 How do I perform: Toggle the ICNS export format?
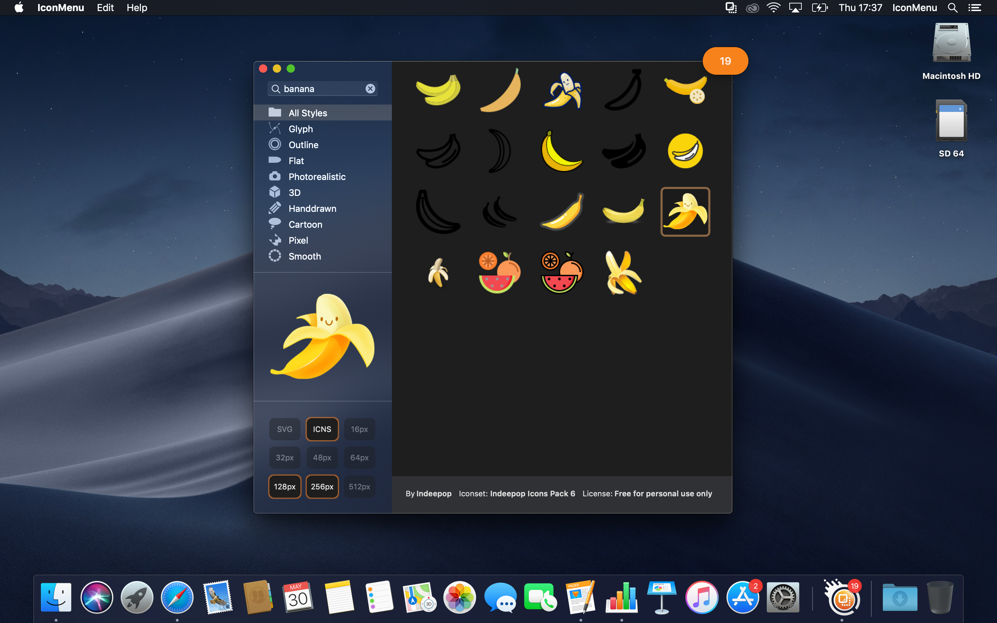coord(322,429)
